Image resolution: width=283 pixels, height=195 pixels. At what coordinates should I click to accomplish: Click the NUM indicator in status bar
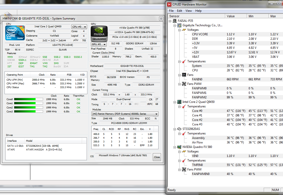click(275, 190)
